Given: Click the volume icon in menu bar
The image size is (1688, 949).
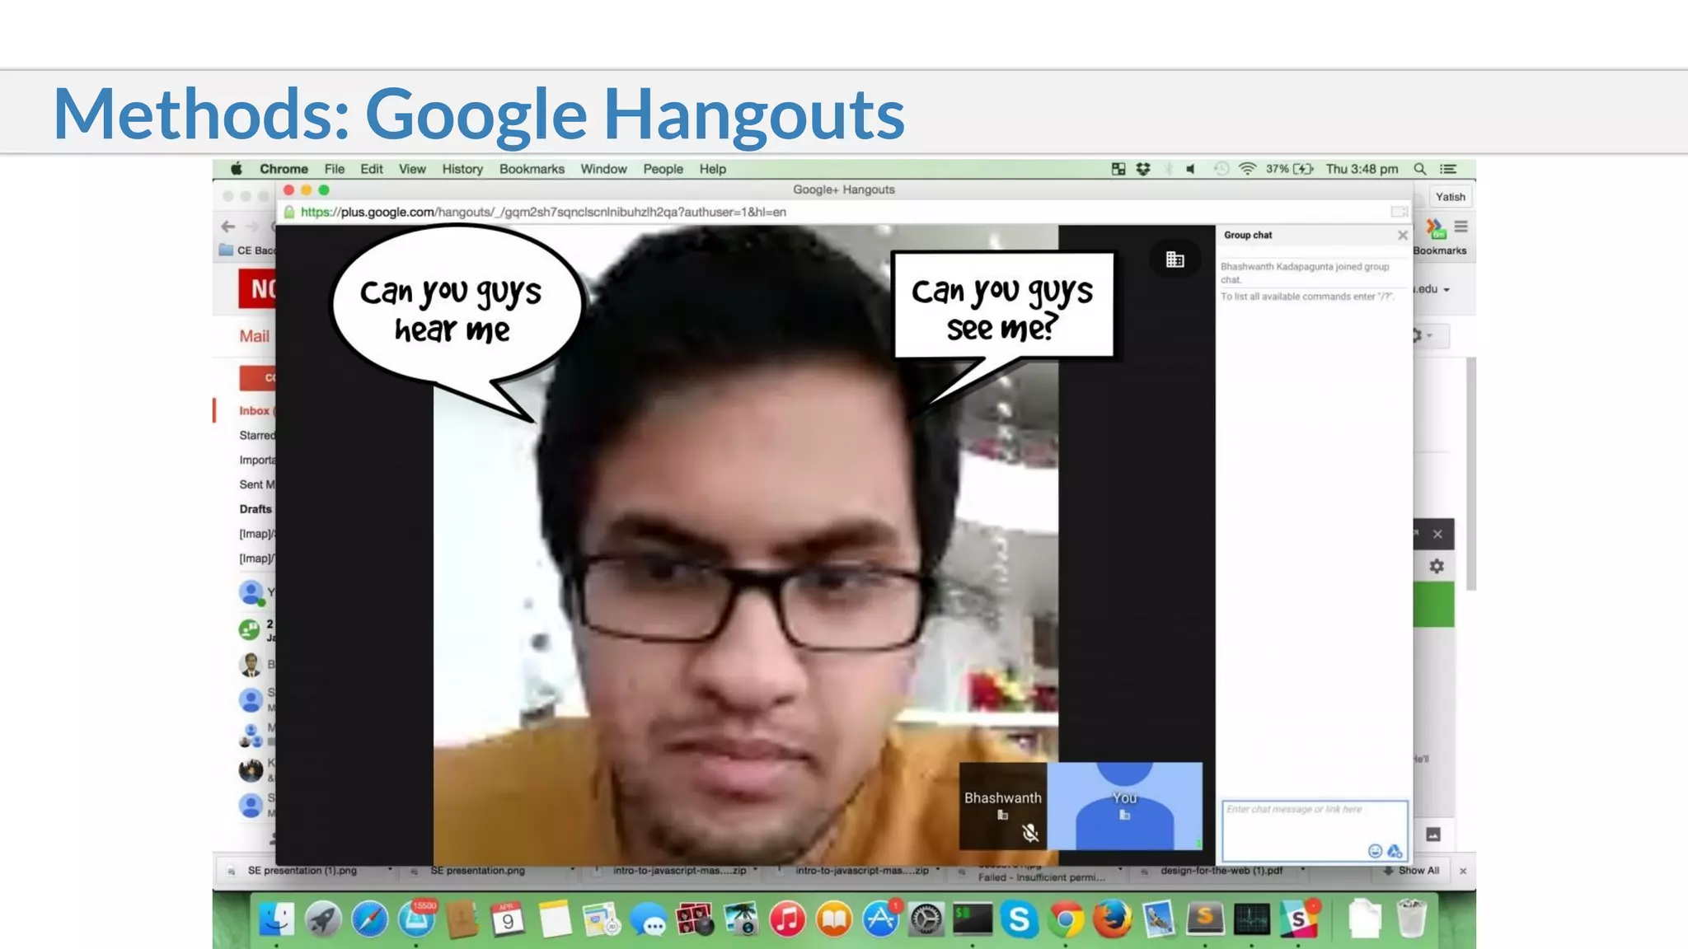Looking at the screenshot, I should pyautogui.click(x=1191, y=169).
